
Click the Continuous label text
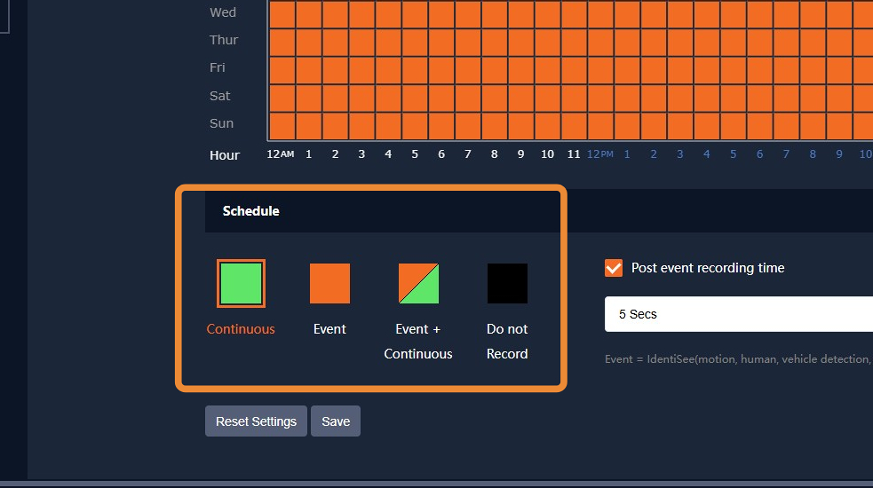(x=241, y=329)
